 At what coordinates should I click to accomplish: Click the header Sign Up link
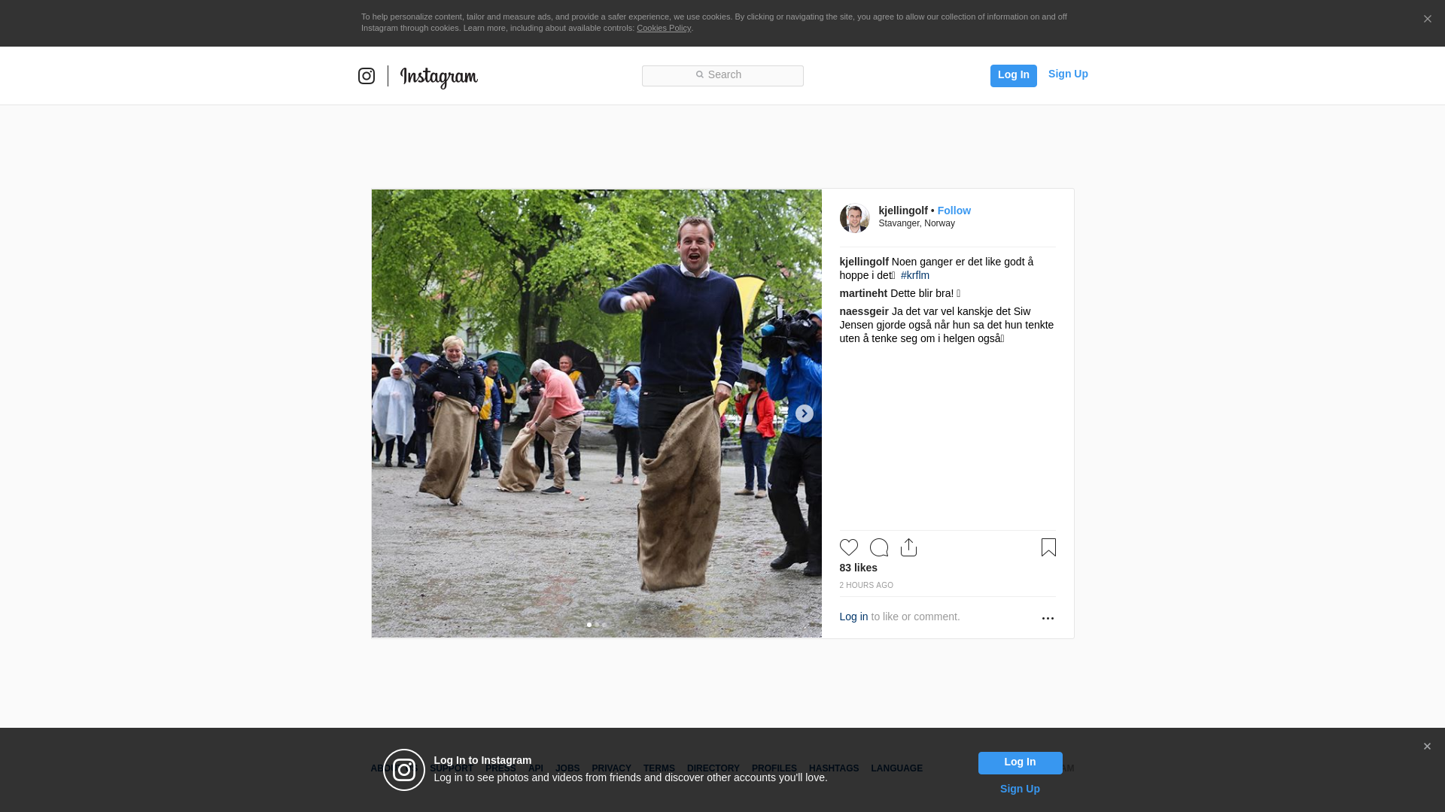pyautogui.click(x=1067, y=74)
